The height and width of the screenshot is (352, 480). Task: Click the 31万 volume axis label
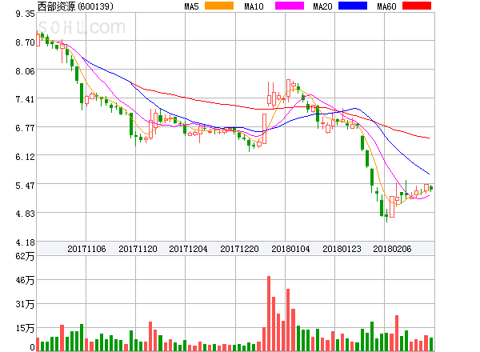(x=25, y=304)
